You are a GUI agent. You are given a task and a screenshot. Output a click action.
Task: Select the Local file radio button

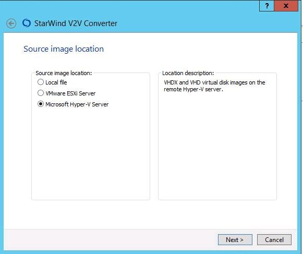click(41, 82)
